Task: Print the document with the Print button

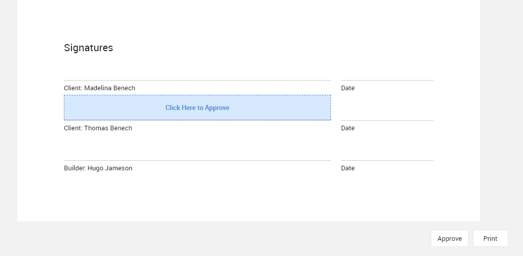Action: click(490, 238)
